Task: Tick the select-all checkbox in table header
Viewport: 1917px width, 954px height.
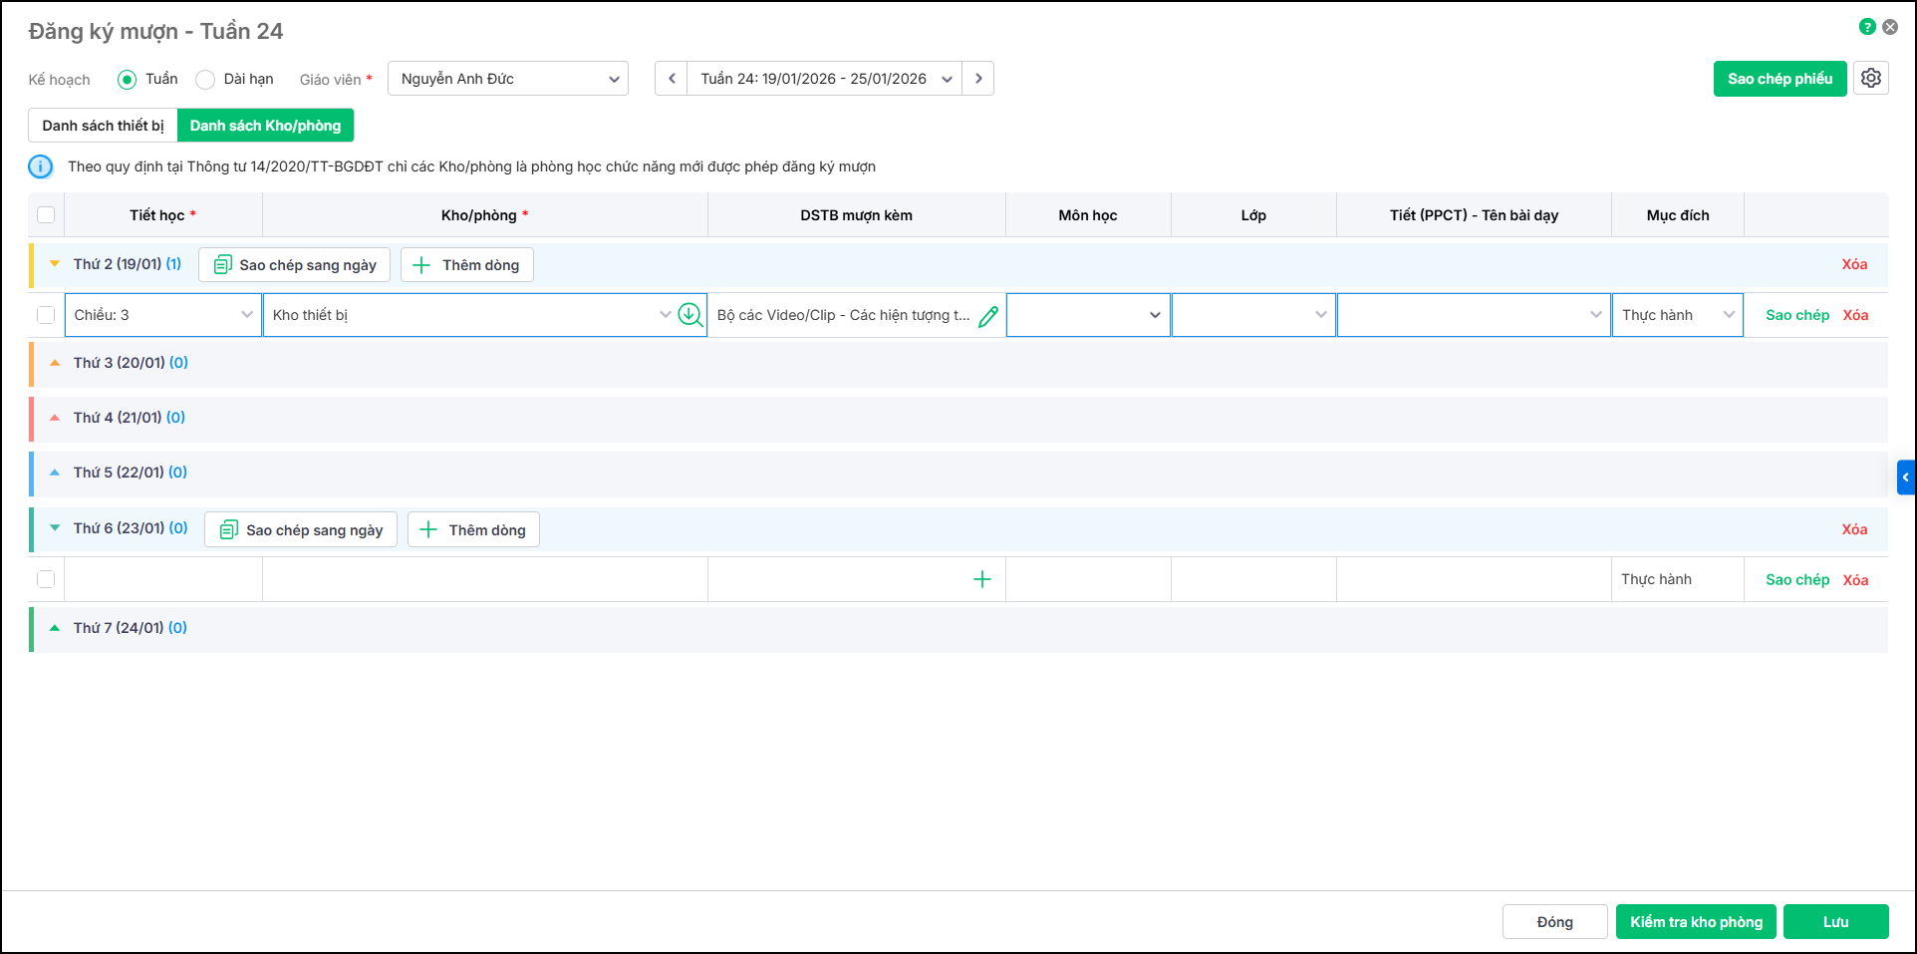Action: (x=46, y=215)
